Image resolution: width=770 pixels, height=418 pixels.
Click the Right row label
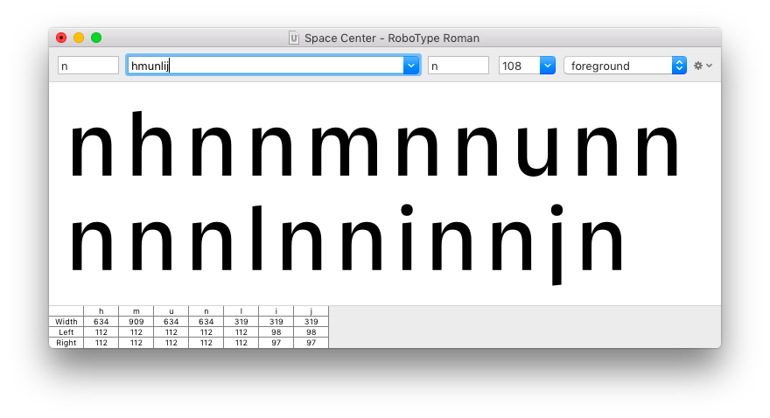pyautogui.click(x=66, y=343)
